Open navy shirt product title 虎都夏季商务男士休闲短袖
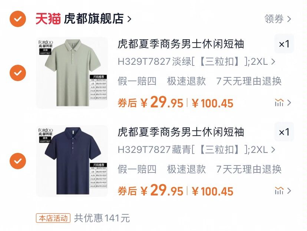 click(181, 132)
